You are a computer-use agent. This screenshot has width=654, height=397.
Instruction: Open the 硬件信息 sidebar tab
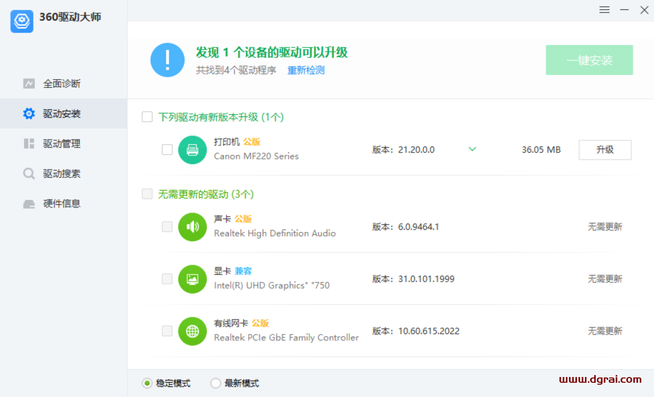click(63, 204)
